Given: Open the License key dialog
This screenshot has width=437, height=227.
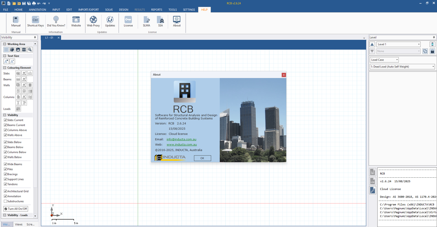Looking at the screenshot, I should pos(128,22).
